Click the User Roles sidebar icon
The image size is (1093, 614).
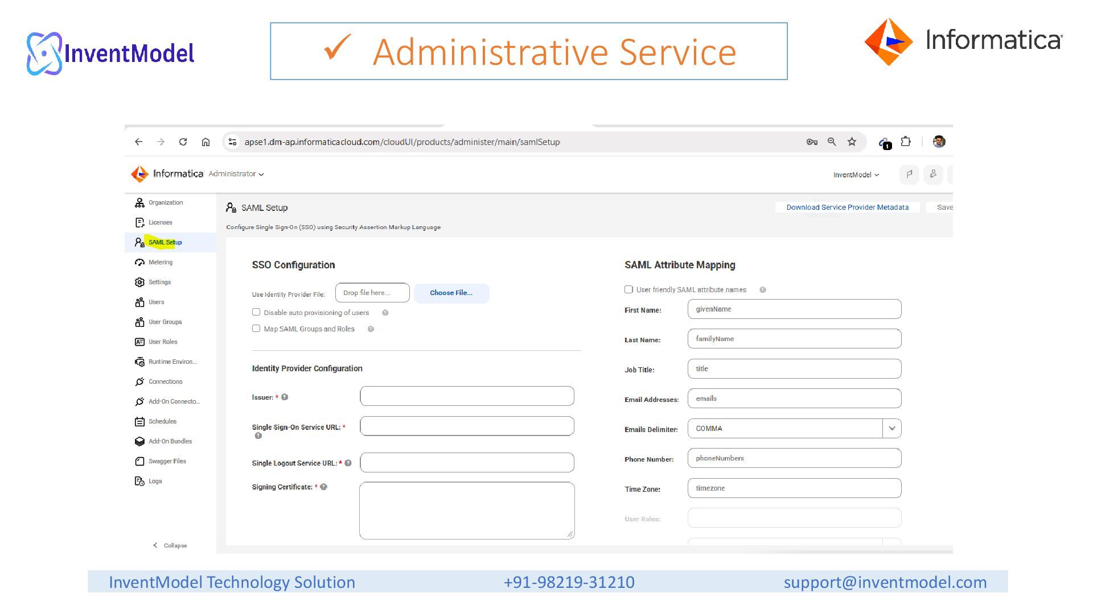139,342
